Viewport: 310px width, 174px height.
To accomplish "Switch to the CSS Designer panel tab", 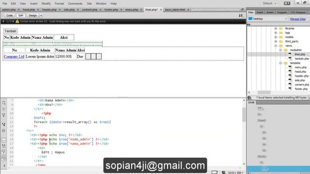I will coord(298,13).
